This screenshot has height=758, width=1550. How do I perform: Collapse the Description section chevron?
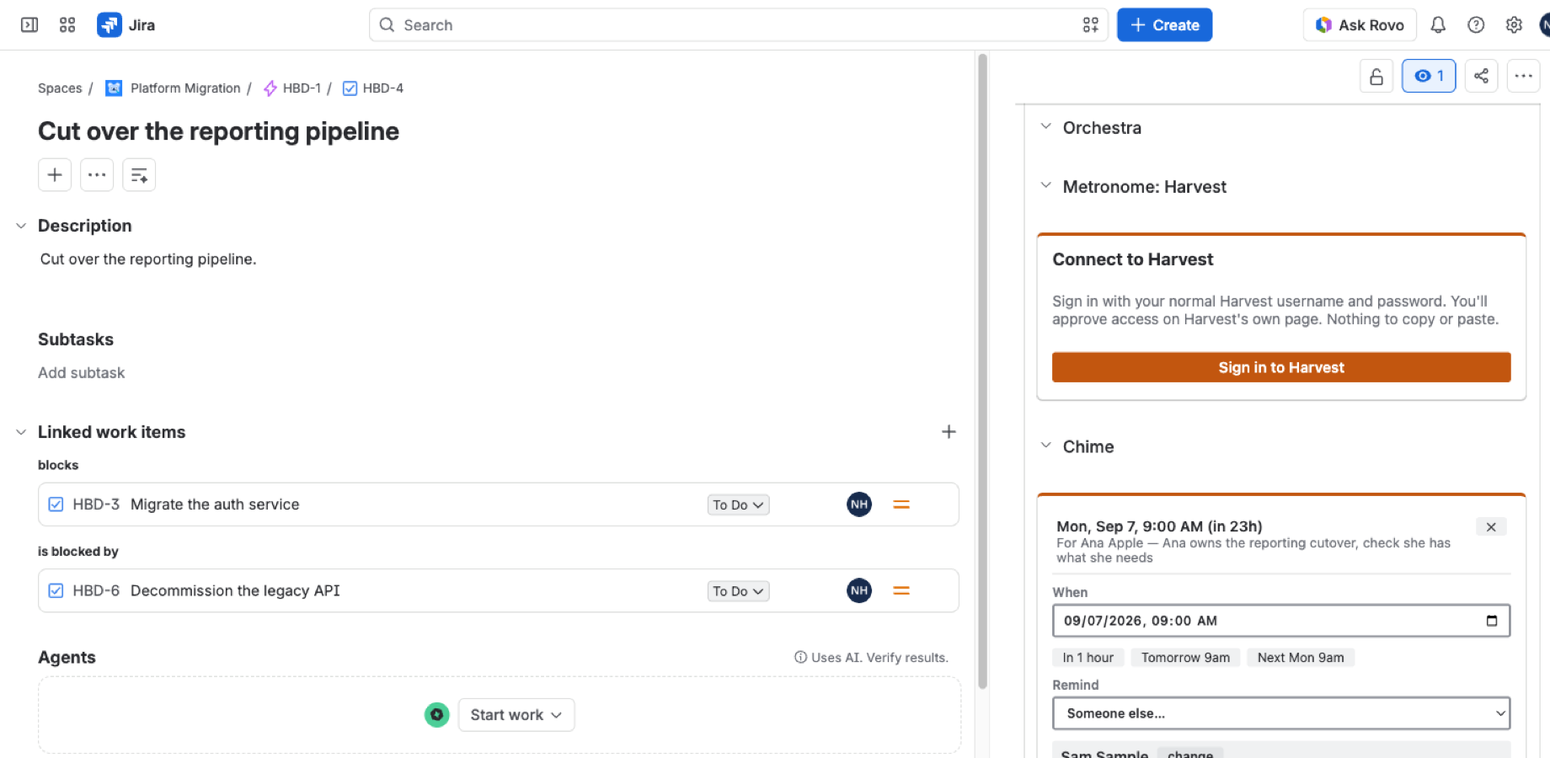21,226
